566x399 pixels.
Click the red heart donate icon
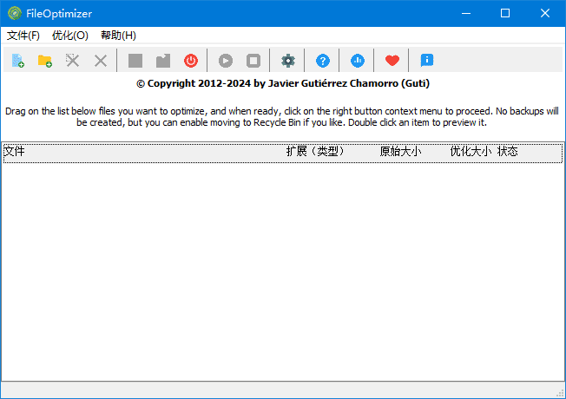pyautogui.click(x=392, y=61)
